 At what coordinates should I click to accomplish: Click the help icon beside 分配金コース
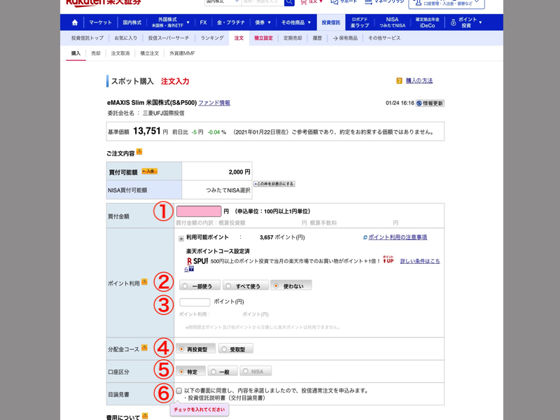coord(144,347)
